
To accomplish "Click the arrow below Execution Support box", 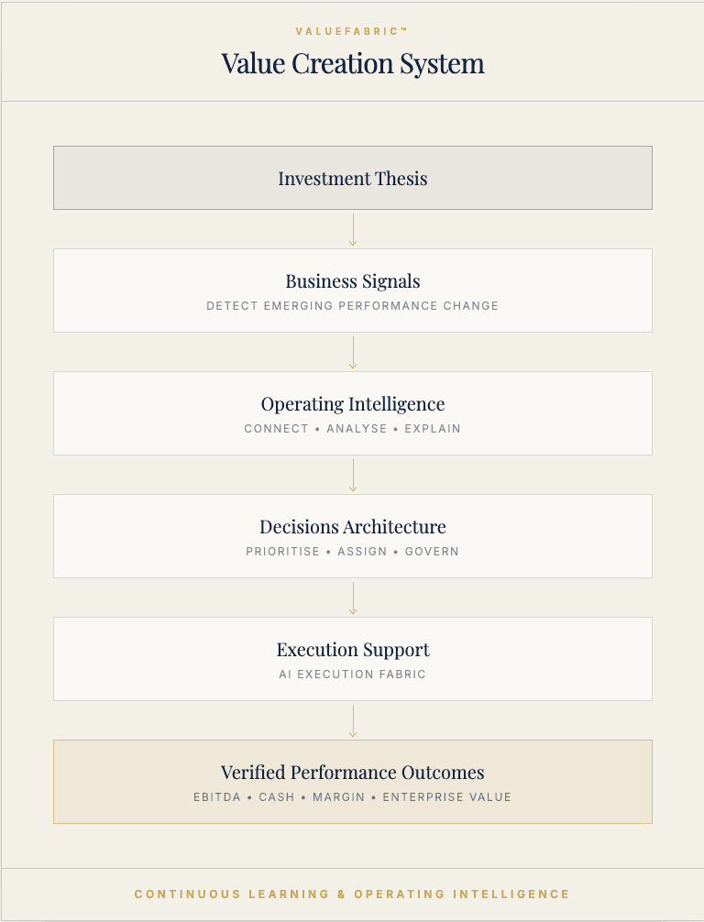I will (353, 721).
